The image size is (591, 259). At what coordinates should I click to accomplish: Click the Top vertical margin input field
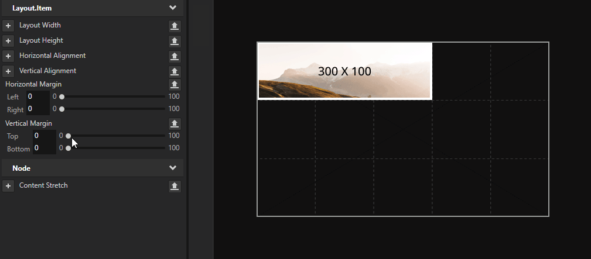(43, 136)
